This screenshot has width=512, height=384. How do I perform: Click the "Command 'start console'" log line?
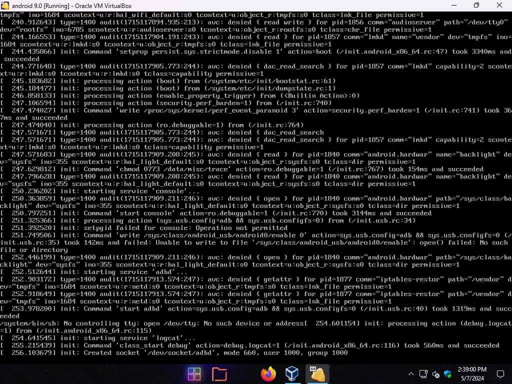[x=216, y=213]
